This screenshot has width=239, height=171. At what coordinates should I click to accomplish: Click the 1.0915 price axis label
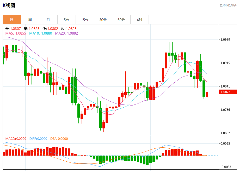click(x=225, y=63)
